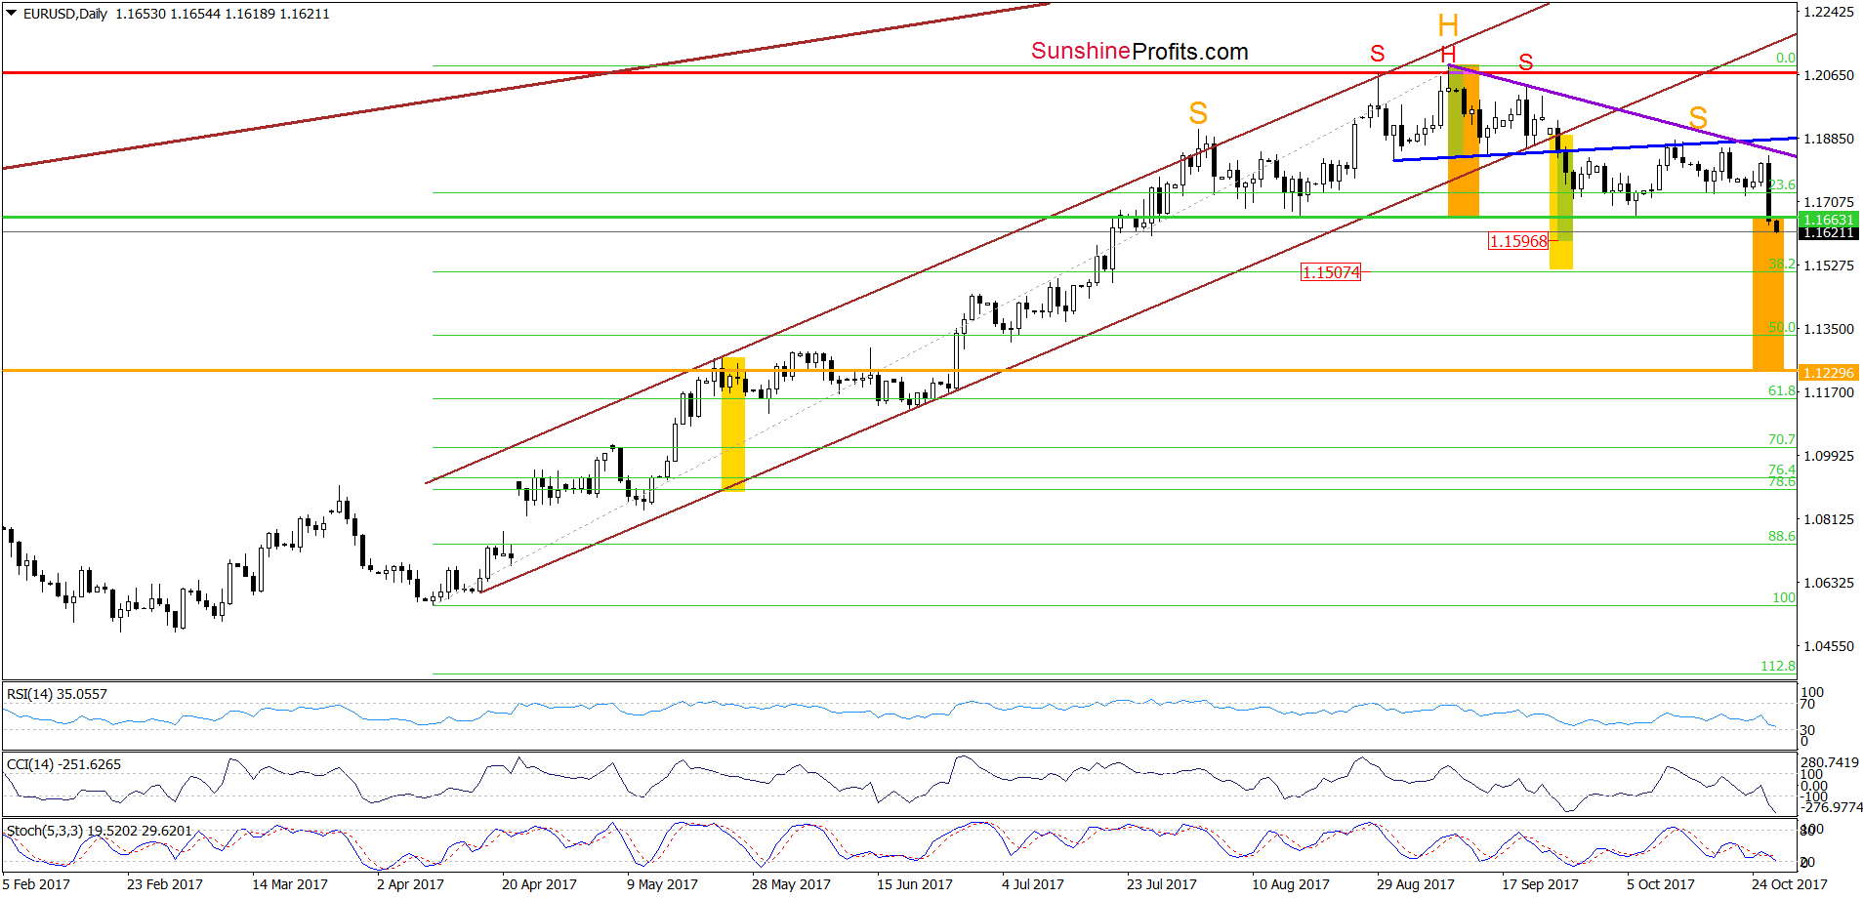Click the 1.08125 price axis label

point(1828,519)
